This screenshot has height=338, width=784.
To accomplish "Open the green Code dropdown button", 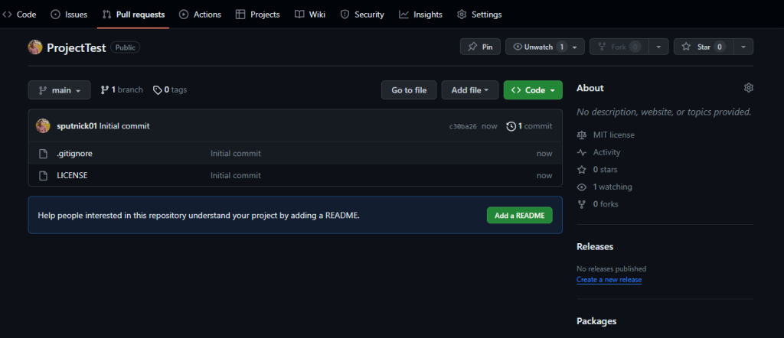I will [533, 90].
